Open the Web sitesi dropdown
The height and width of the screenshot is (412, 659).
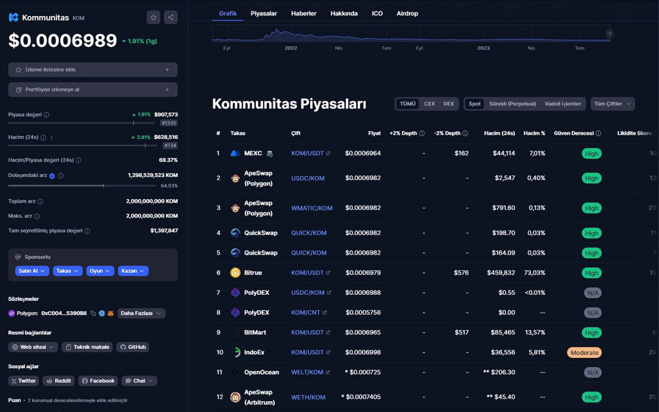tap(33, 347)
